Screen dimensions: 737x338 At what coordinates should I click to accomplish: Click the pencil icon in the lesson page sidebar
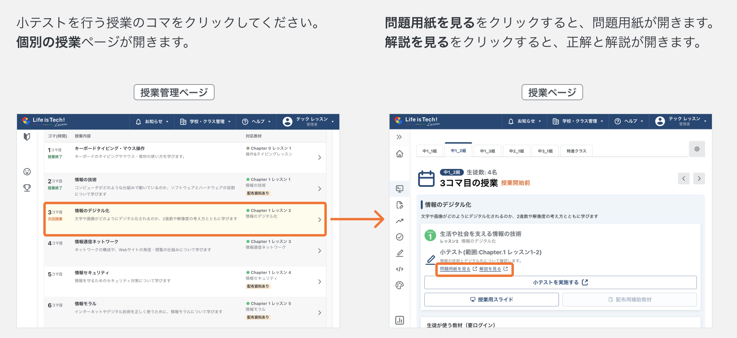400,253
